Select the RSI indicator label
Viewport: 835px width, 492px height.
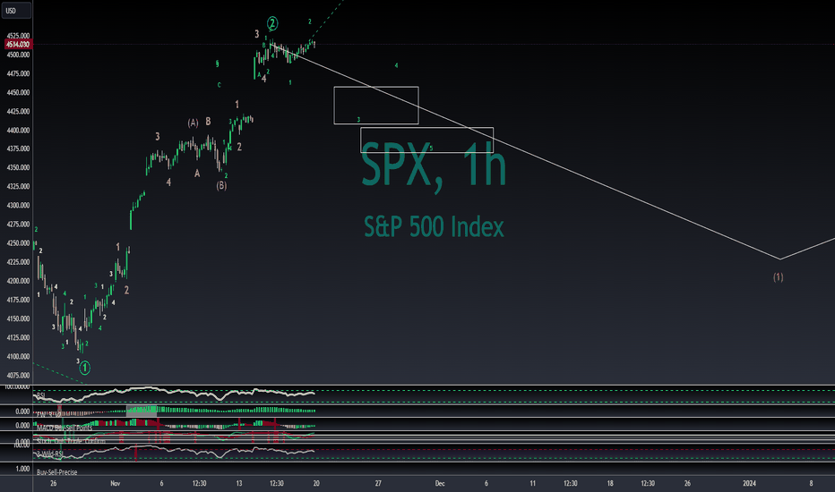(x=41, y=395)
